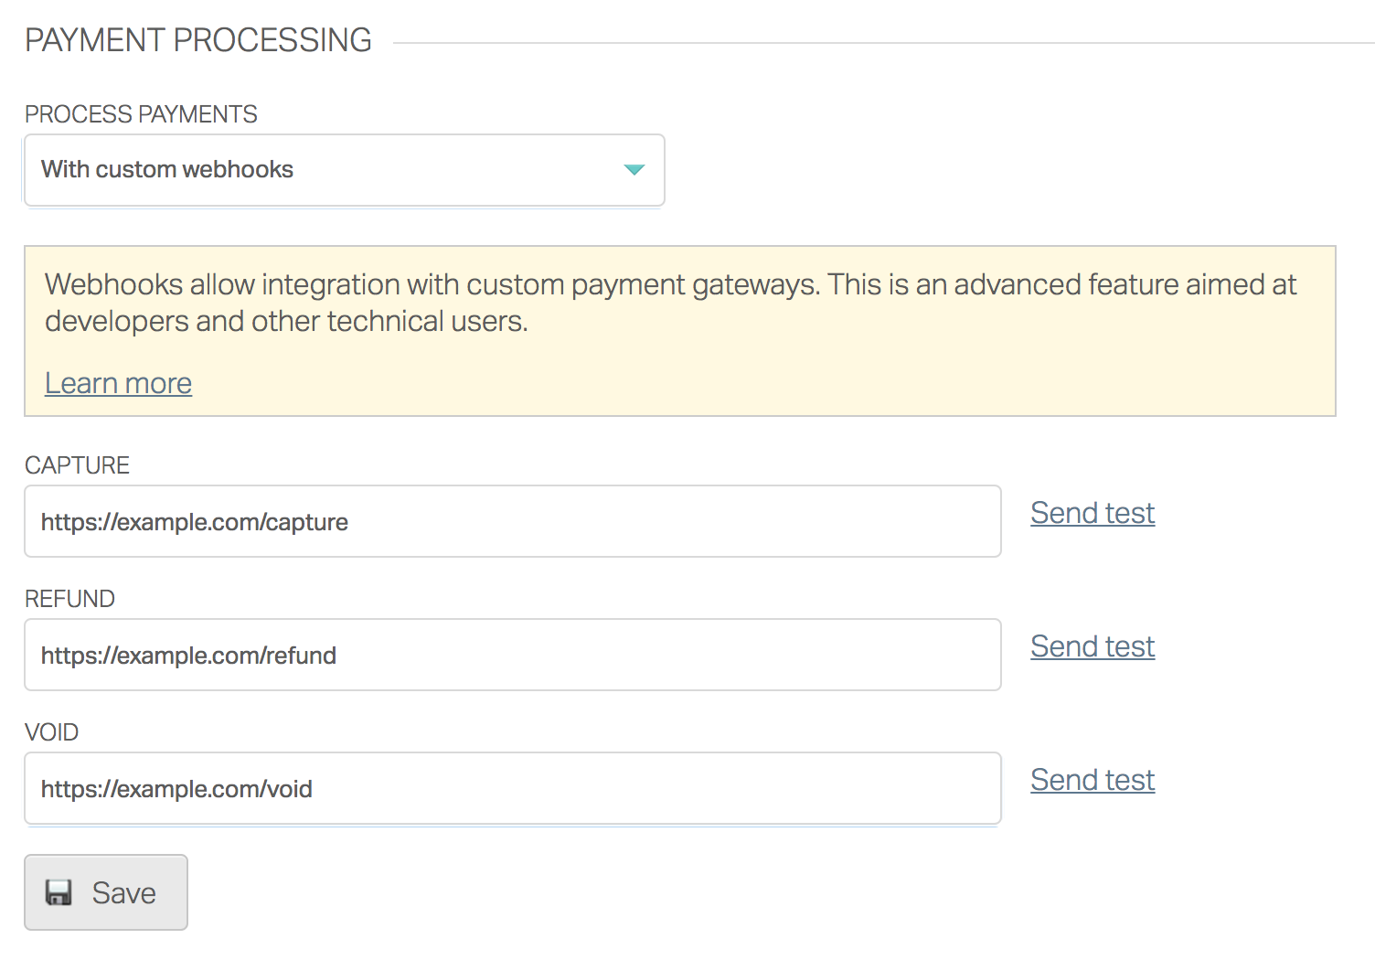Click the REFUND field label

point(69,599)
